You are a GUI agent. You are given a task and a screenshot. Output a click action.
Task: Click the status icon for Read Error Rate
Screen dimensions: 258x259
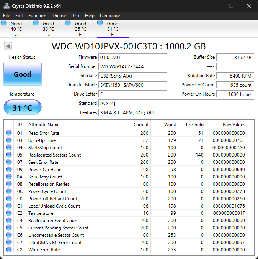click(9, 133)
